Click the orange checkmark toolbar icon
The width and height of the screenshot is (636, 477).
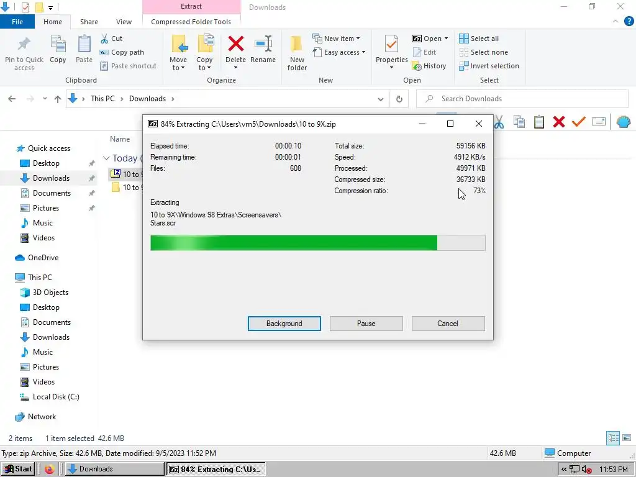pos(579,122)
